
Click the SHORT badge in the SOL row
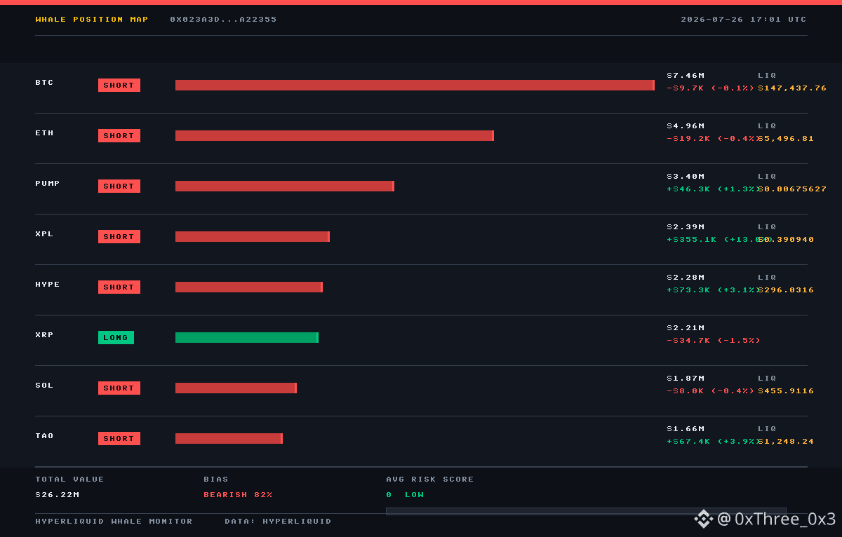[119, 388]
